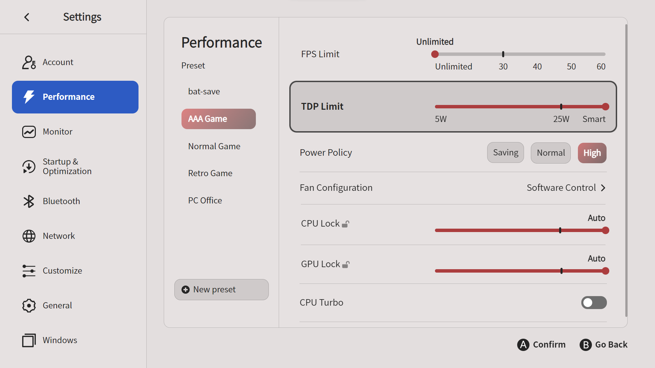
Task: Expand Fan Configuration Software Control chevron
Action: pyautogui.click(x=603, y=188)
